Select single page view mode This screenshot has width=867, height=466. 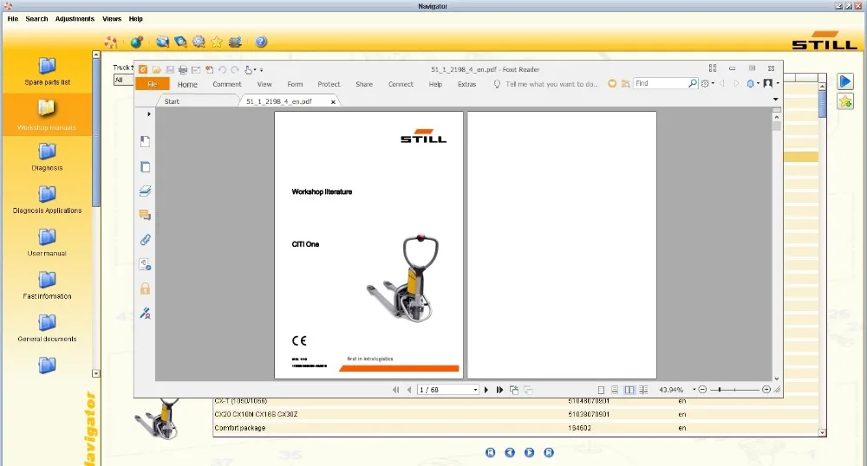(x=601, y=390)
